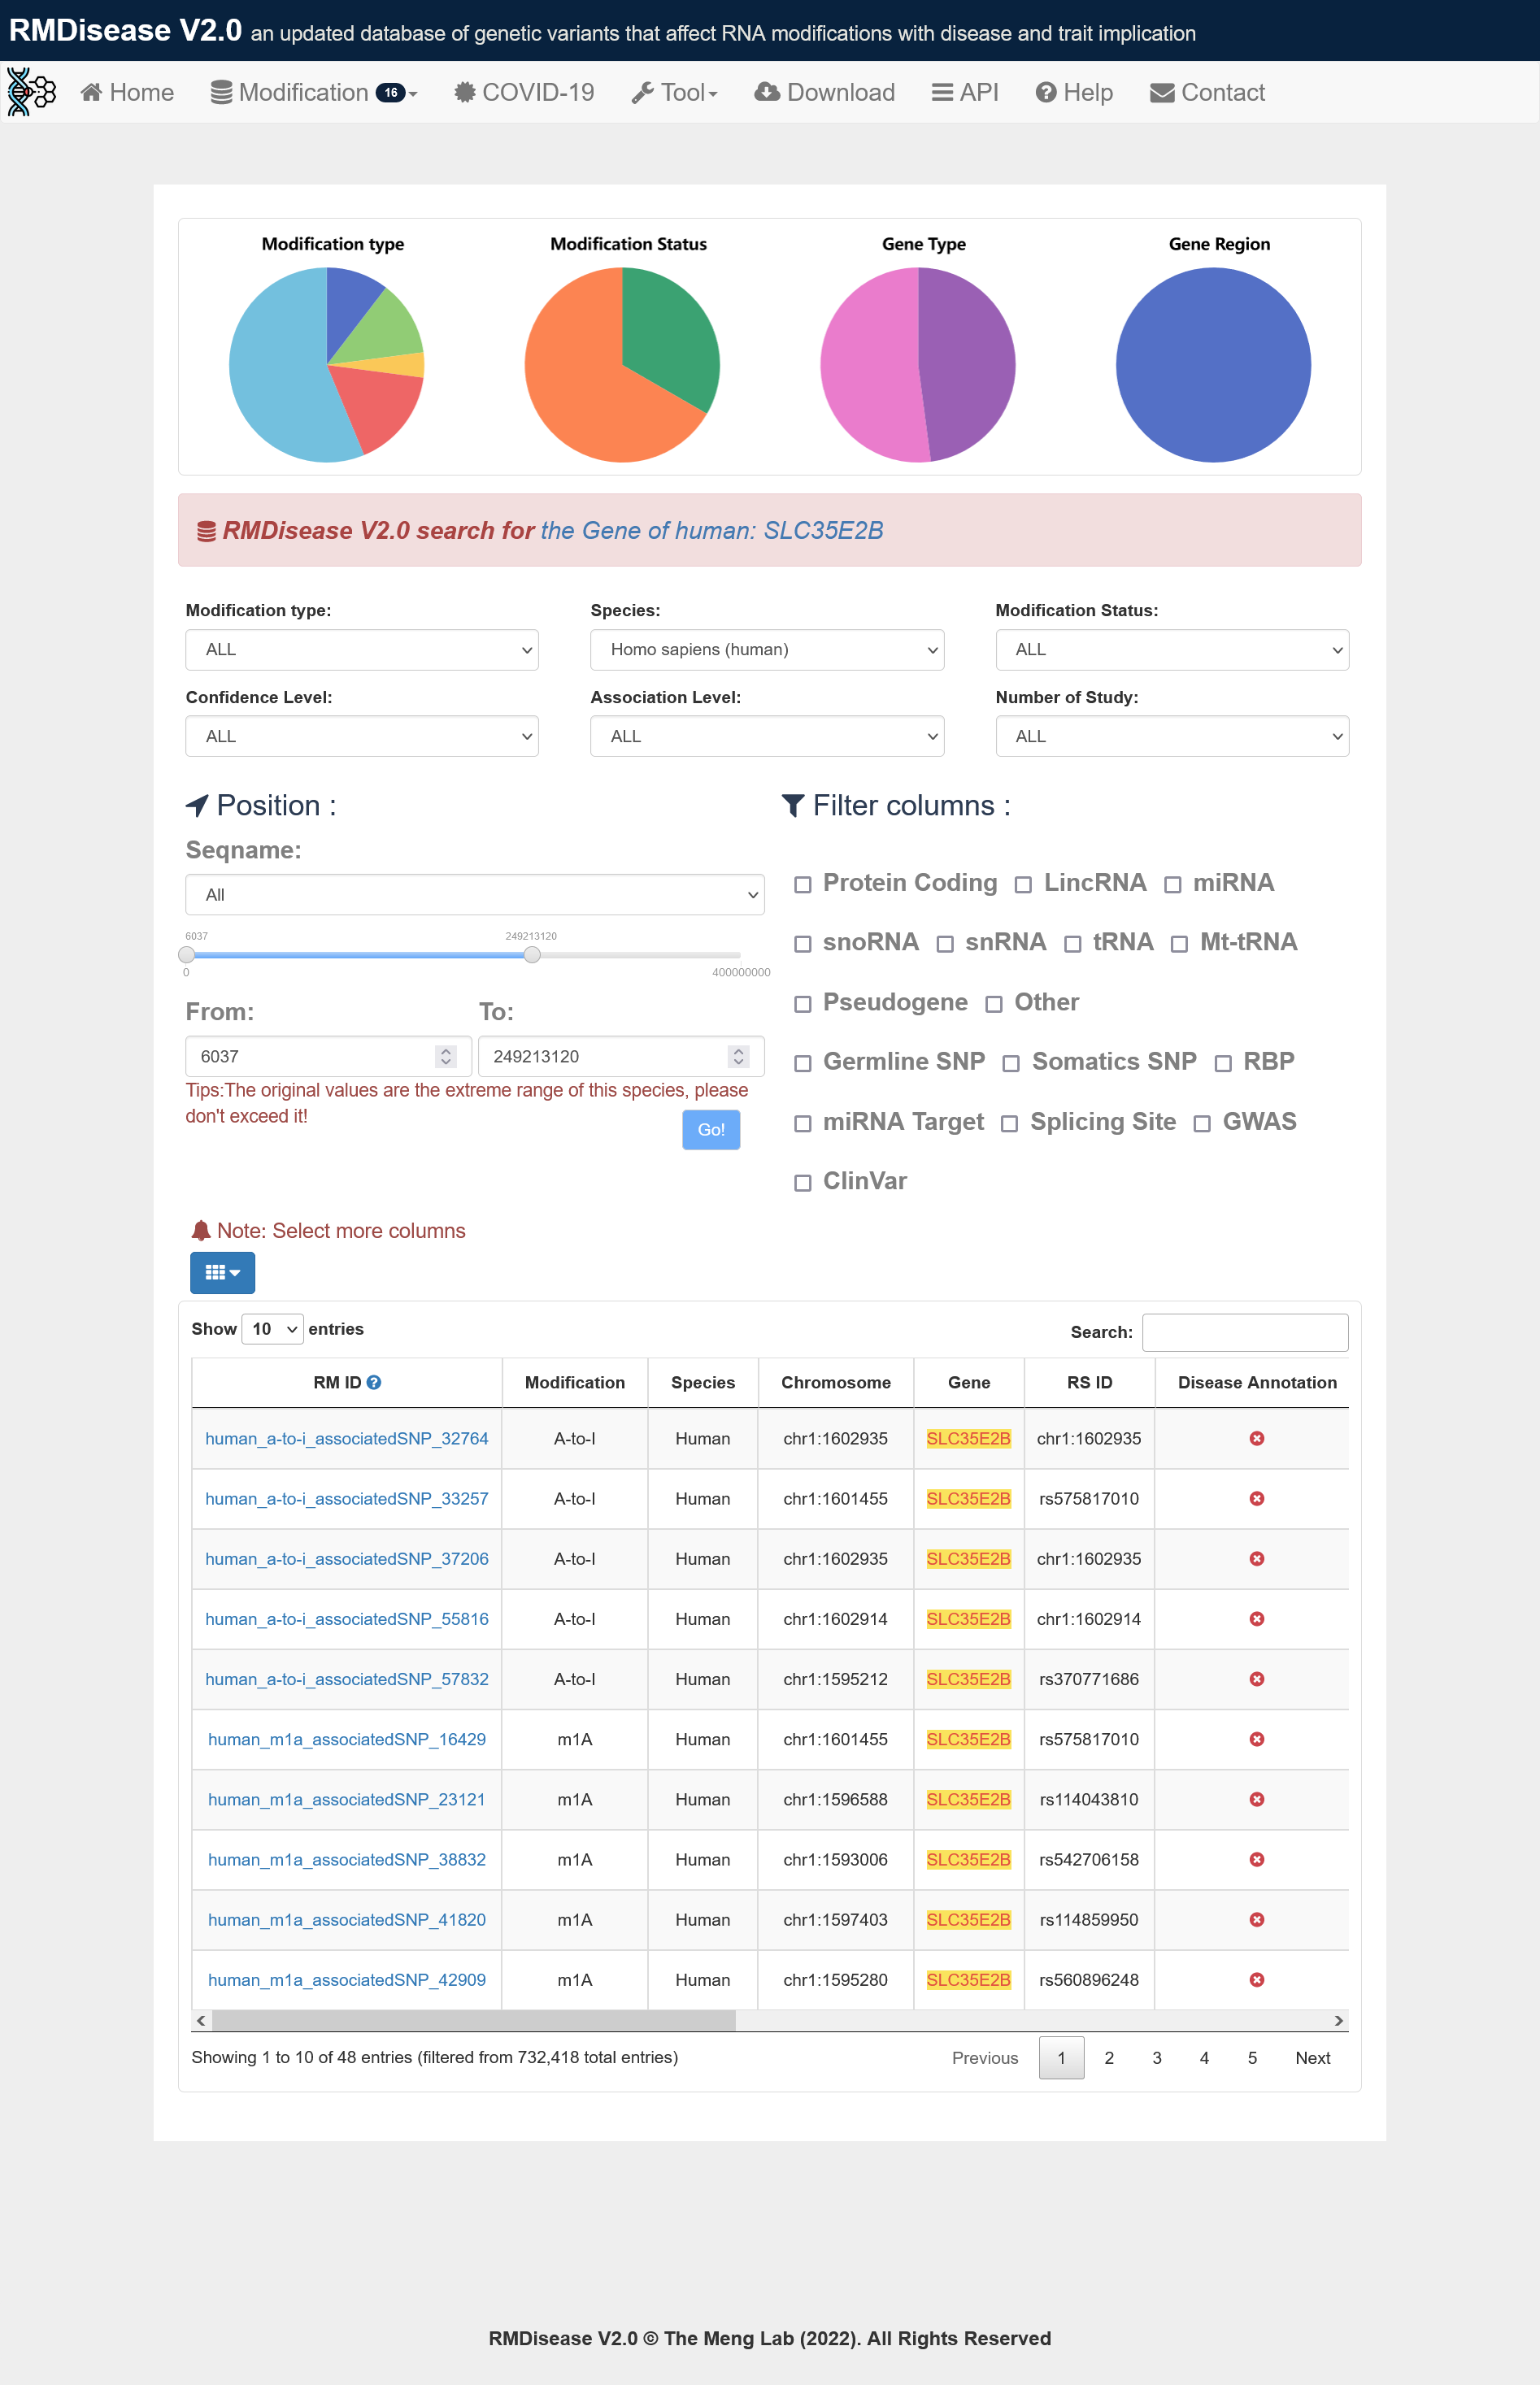
Task: Toggle the miRNA filter checkbox
Action: (1173, 884)
